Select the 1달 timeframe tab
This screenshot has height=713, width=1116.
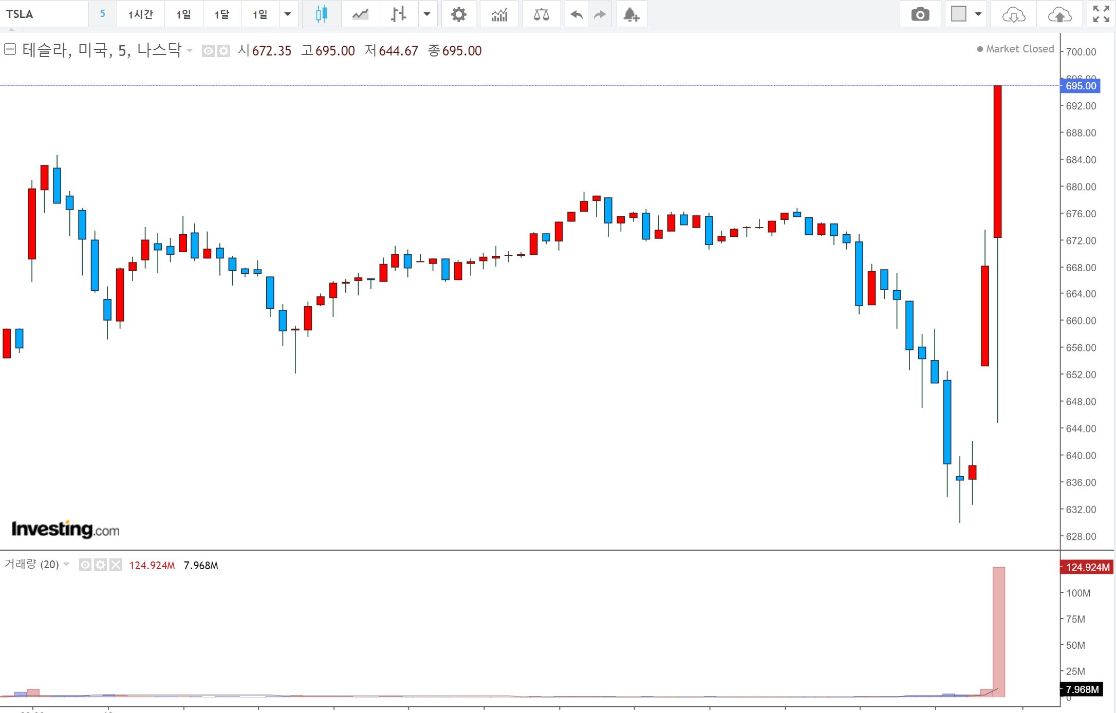[221, 14]
